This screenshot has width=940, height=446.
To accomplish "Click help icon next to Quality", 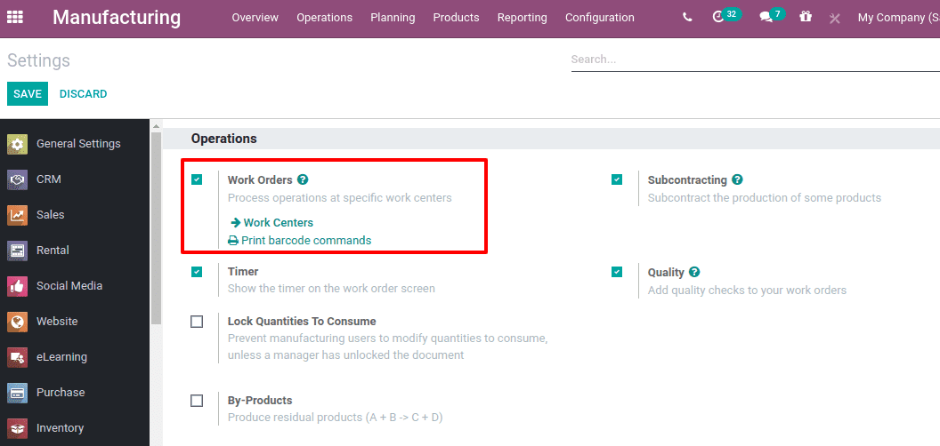I will point(694,272).
